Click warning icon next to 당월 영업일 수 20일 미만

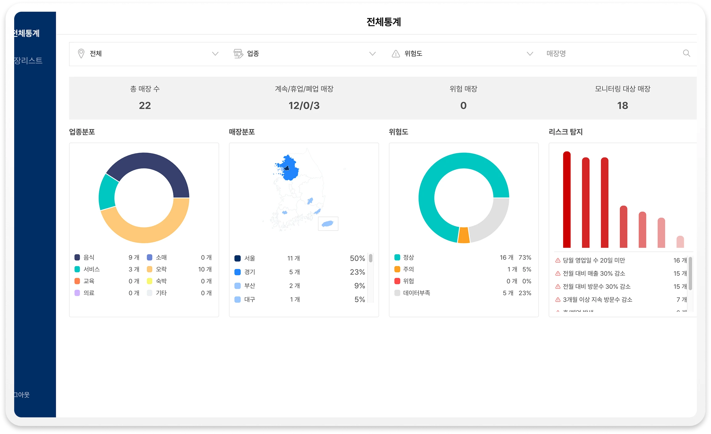tap(558, 260)
